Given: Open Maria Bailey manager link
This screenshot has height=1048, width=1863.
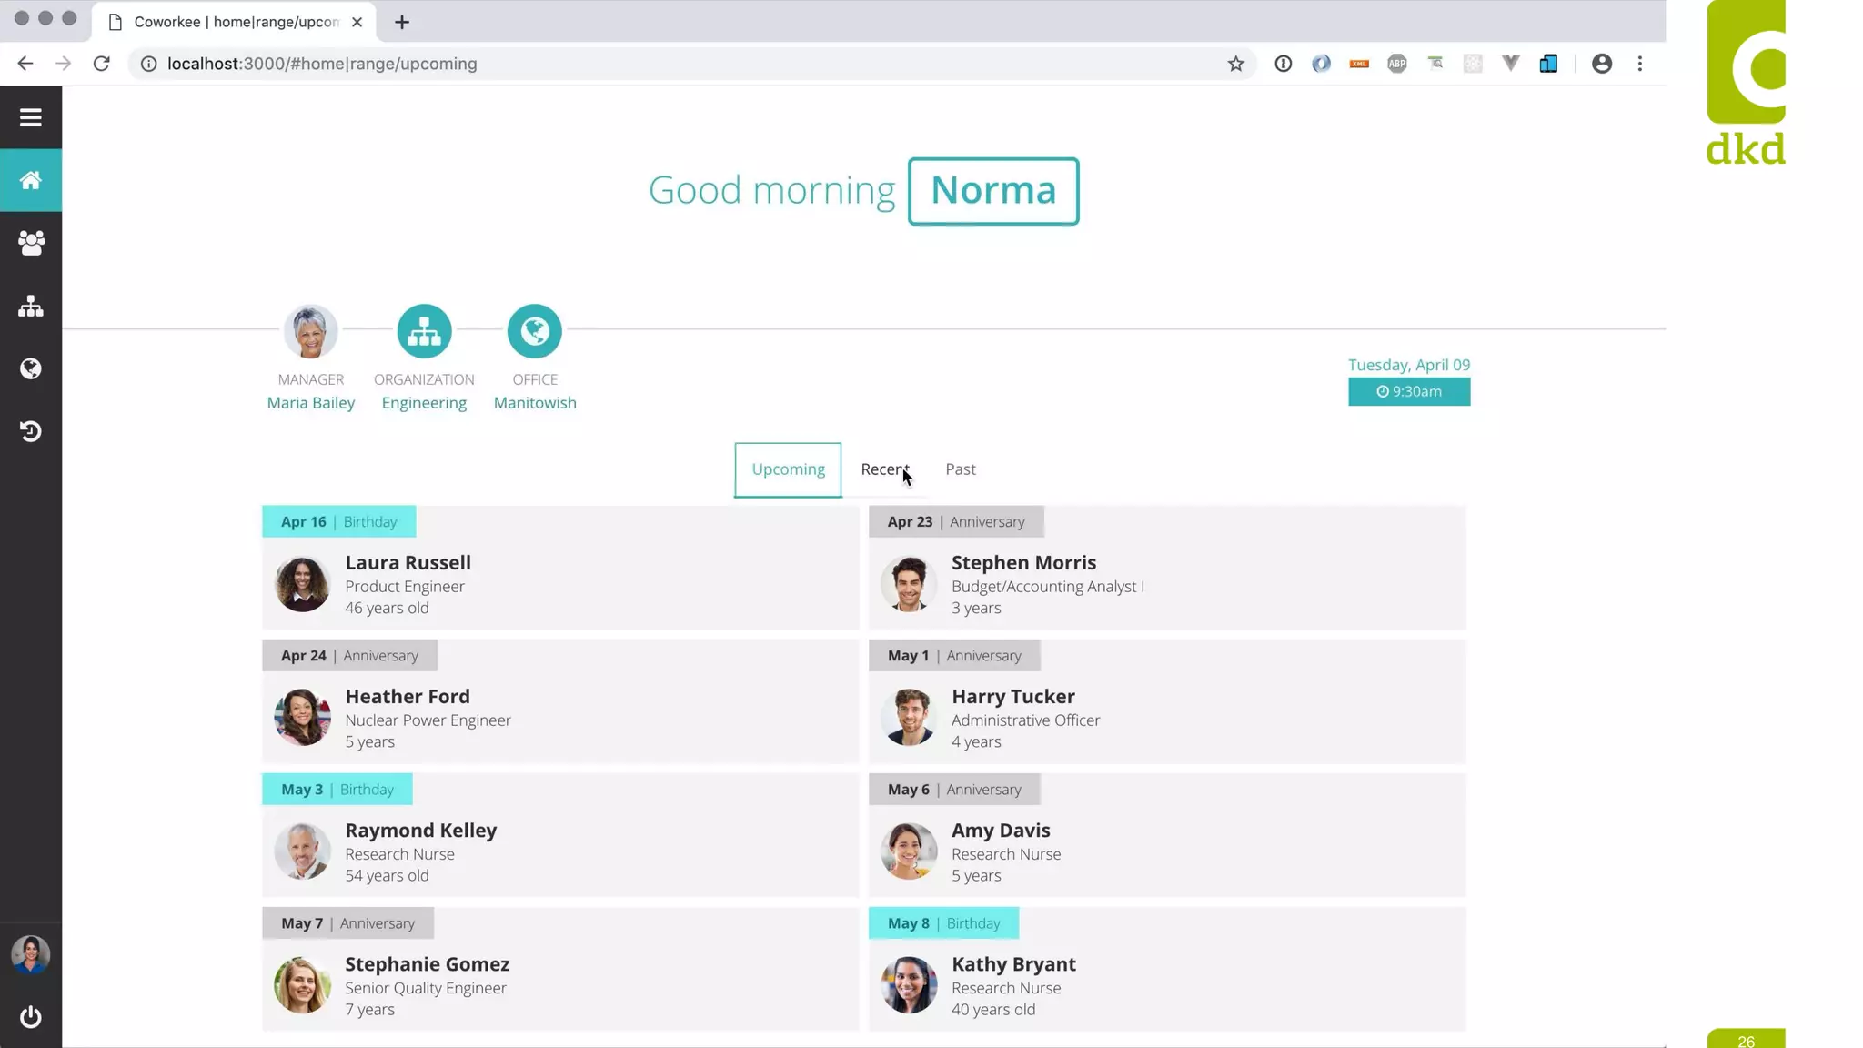Looking at the screenshot, I should coord(310,403).
